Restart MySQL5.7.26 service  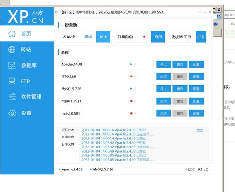[180, 89]
